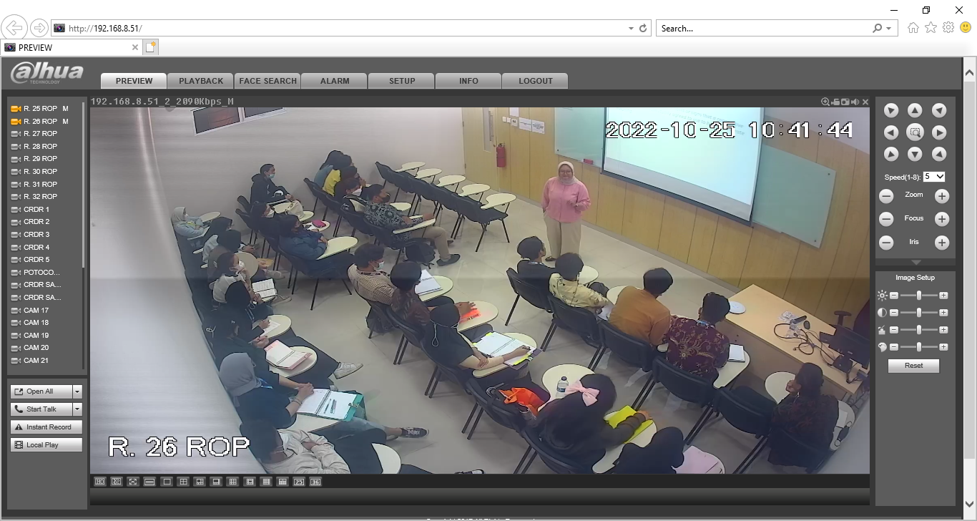Decrease Iris with the minus button
Image resolution: width=977 pixels, height=521 pixels.
pos(886,243)
